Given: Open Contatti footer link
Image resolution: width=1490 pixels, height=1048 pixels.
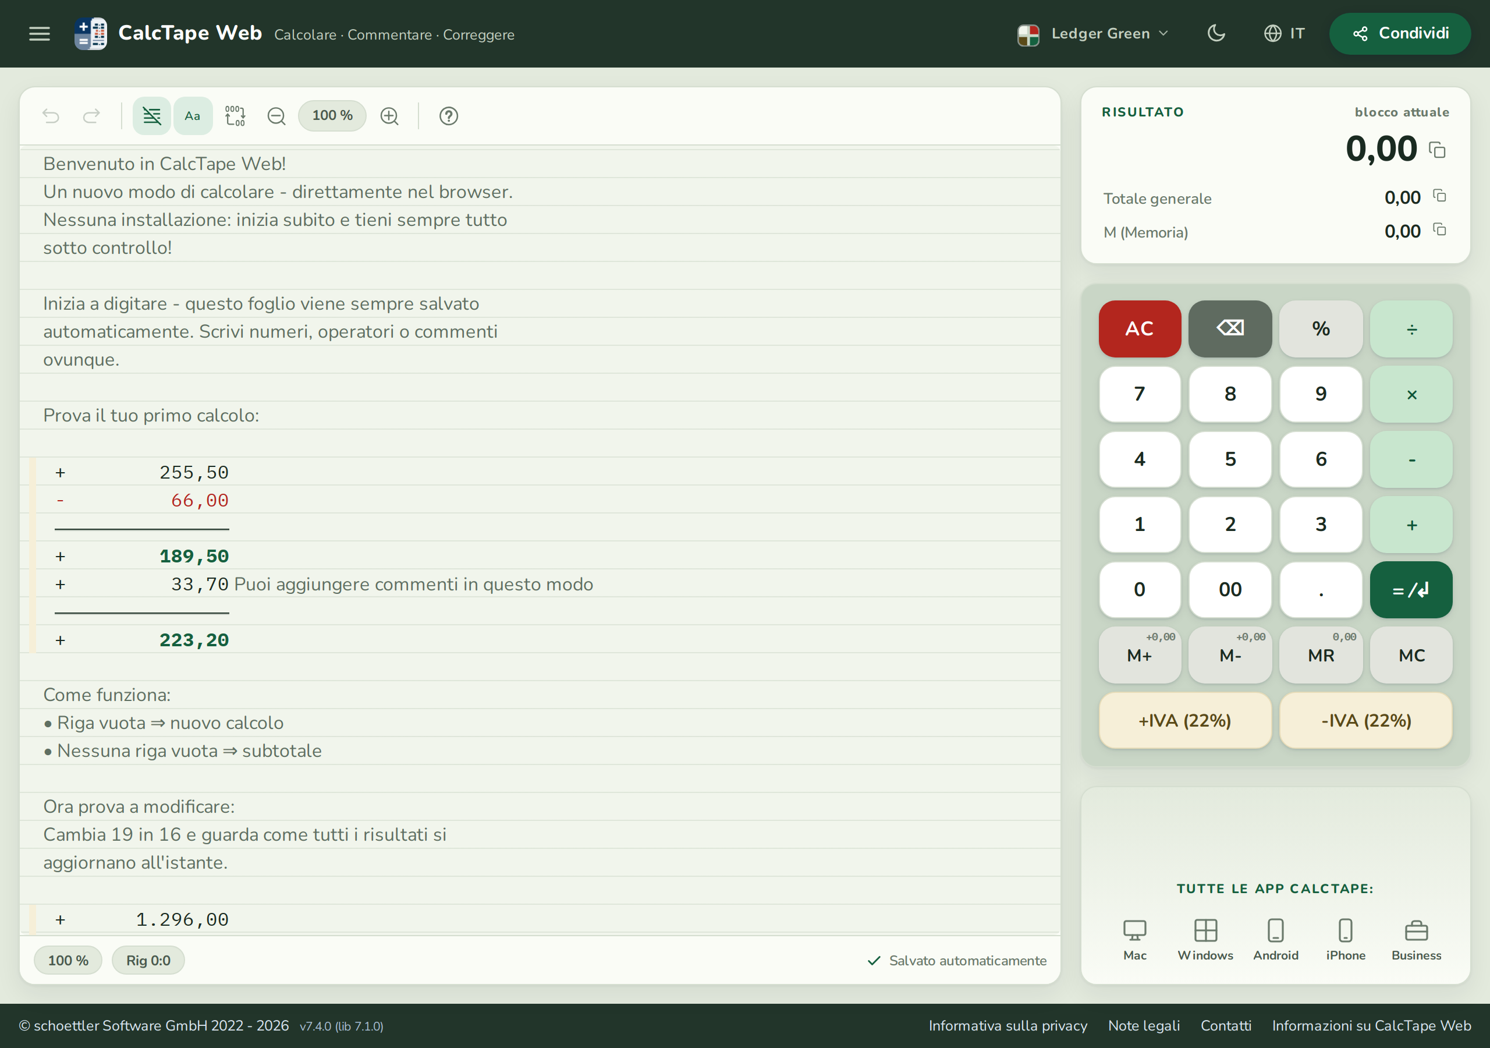Looking at the screenshot, I should (1226, 1026).
